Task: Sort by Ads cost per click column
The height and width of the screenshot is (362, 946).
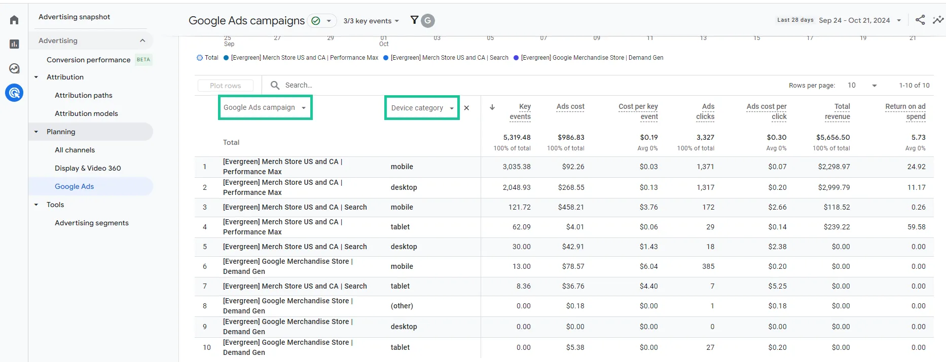Action: click(767, 111)
